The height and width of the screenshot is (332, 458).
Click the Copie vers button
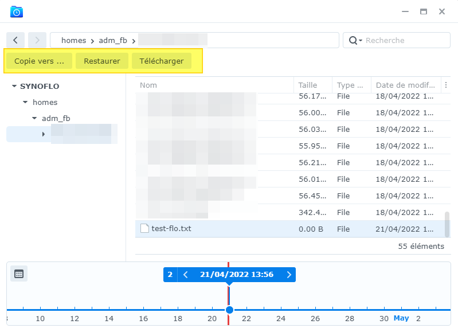click(39, 61)
